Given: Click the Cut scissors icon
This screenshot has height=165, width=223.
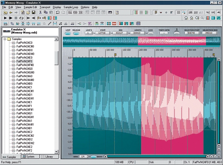Looking at the screenshot, I should pyautogui.click(x=40, y=12).
